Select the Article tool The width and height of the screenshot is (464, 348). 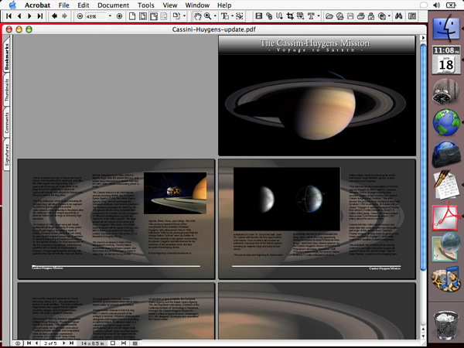279,16
